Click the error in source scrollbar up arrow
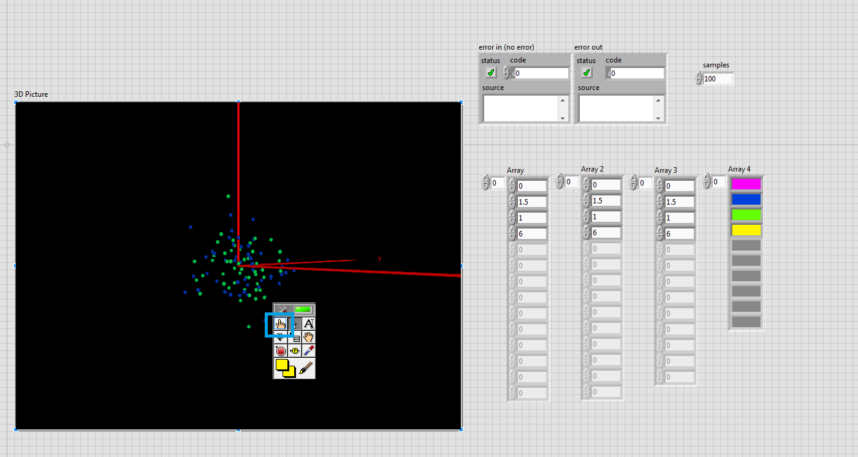 pos(563,100)
